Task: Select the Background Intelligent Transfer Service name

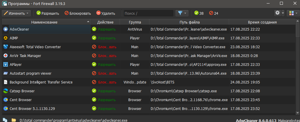Action: coord(41,82)
